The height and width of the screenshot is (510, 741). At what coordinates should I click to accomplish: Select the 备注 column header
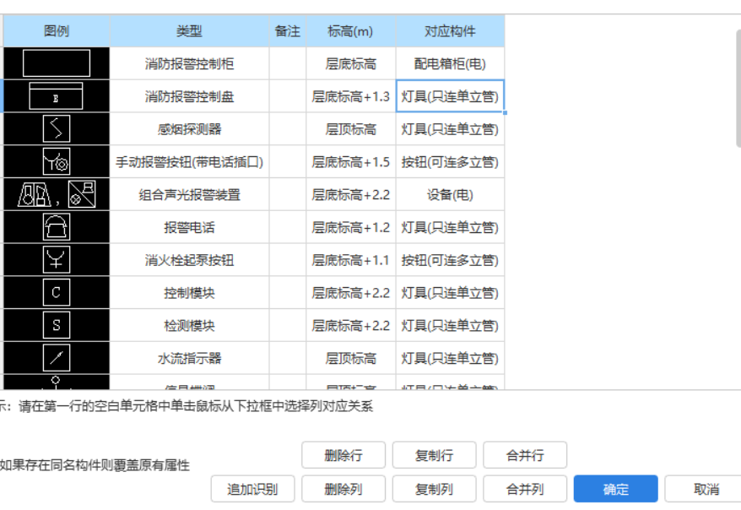(x=288, y=30)
